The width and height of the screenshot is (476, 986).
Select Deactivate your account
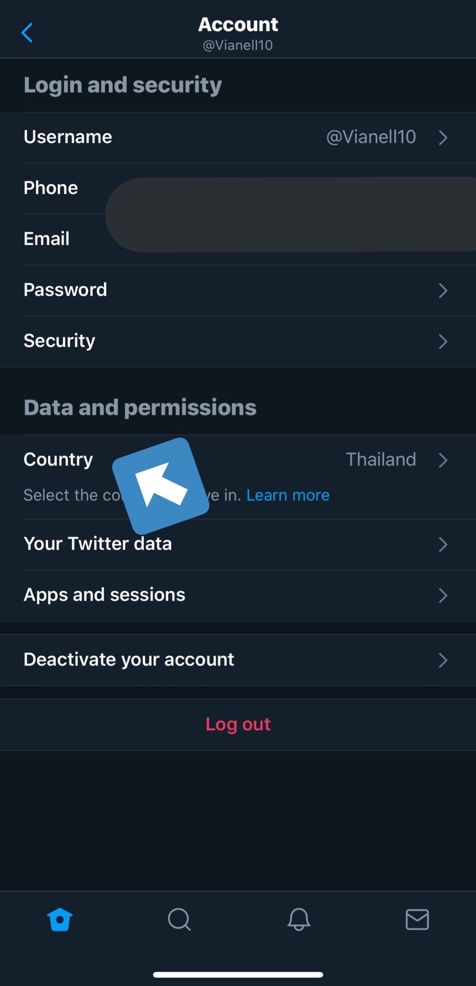click(x=238, y=660)
